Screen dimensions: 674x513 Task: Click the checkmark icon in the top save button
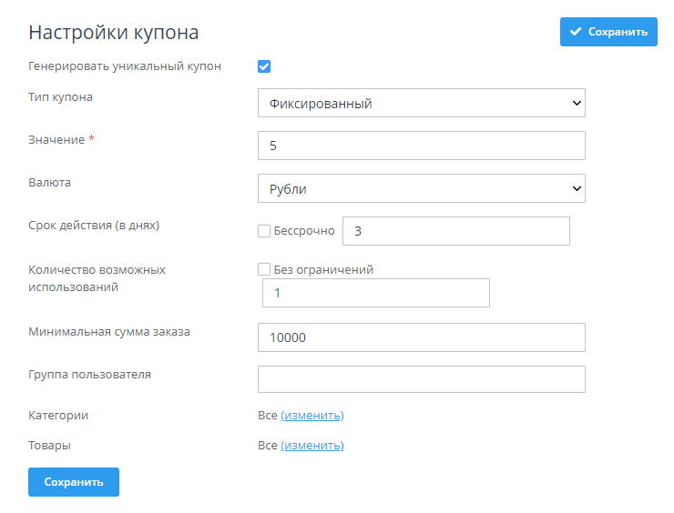(576, 32)
